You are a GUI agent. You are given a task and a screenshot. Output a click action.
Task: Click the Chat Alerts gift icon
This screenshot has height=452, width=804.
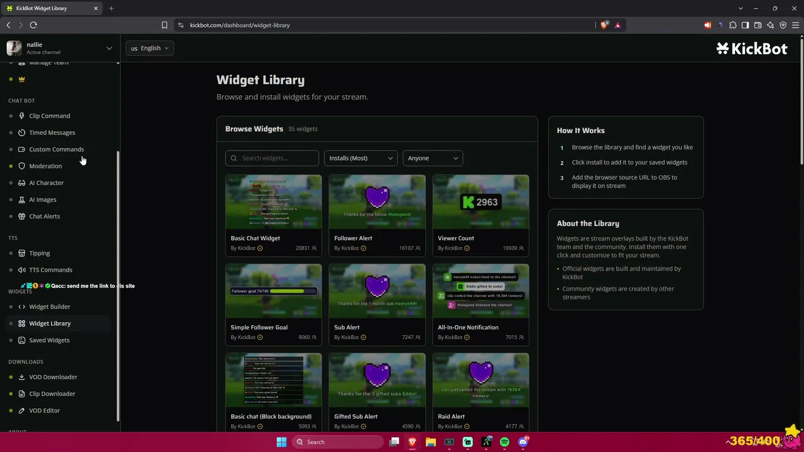[x=22, y=216]
